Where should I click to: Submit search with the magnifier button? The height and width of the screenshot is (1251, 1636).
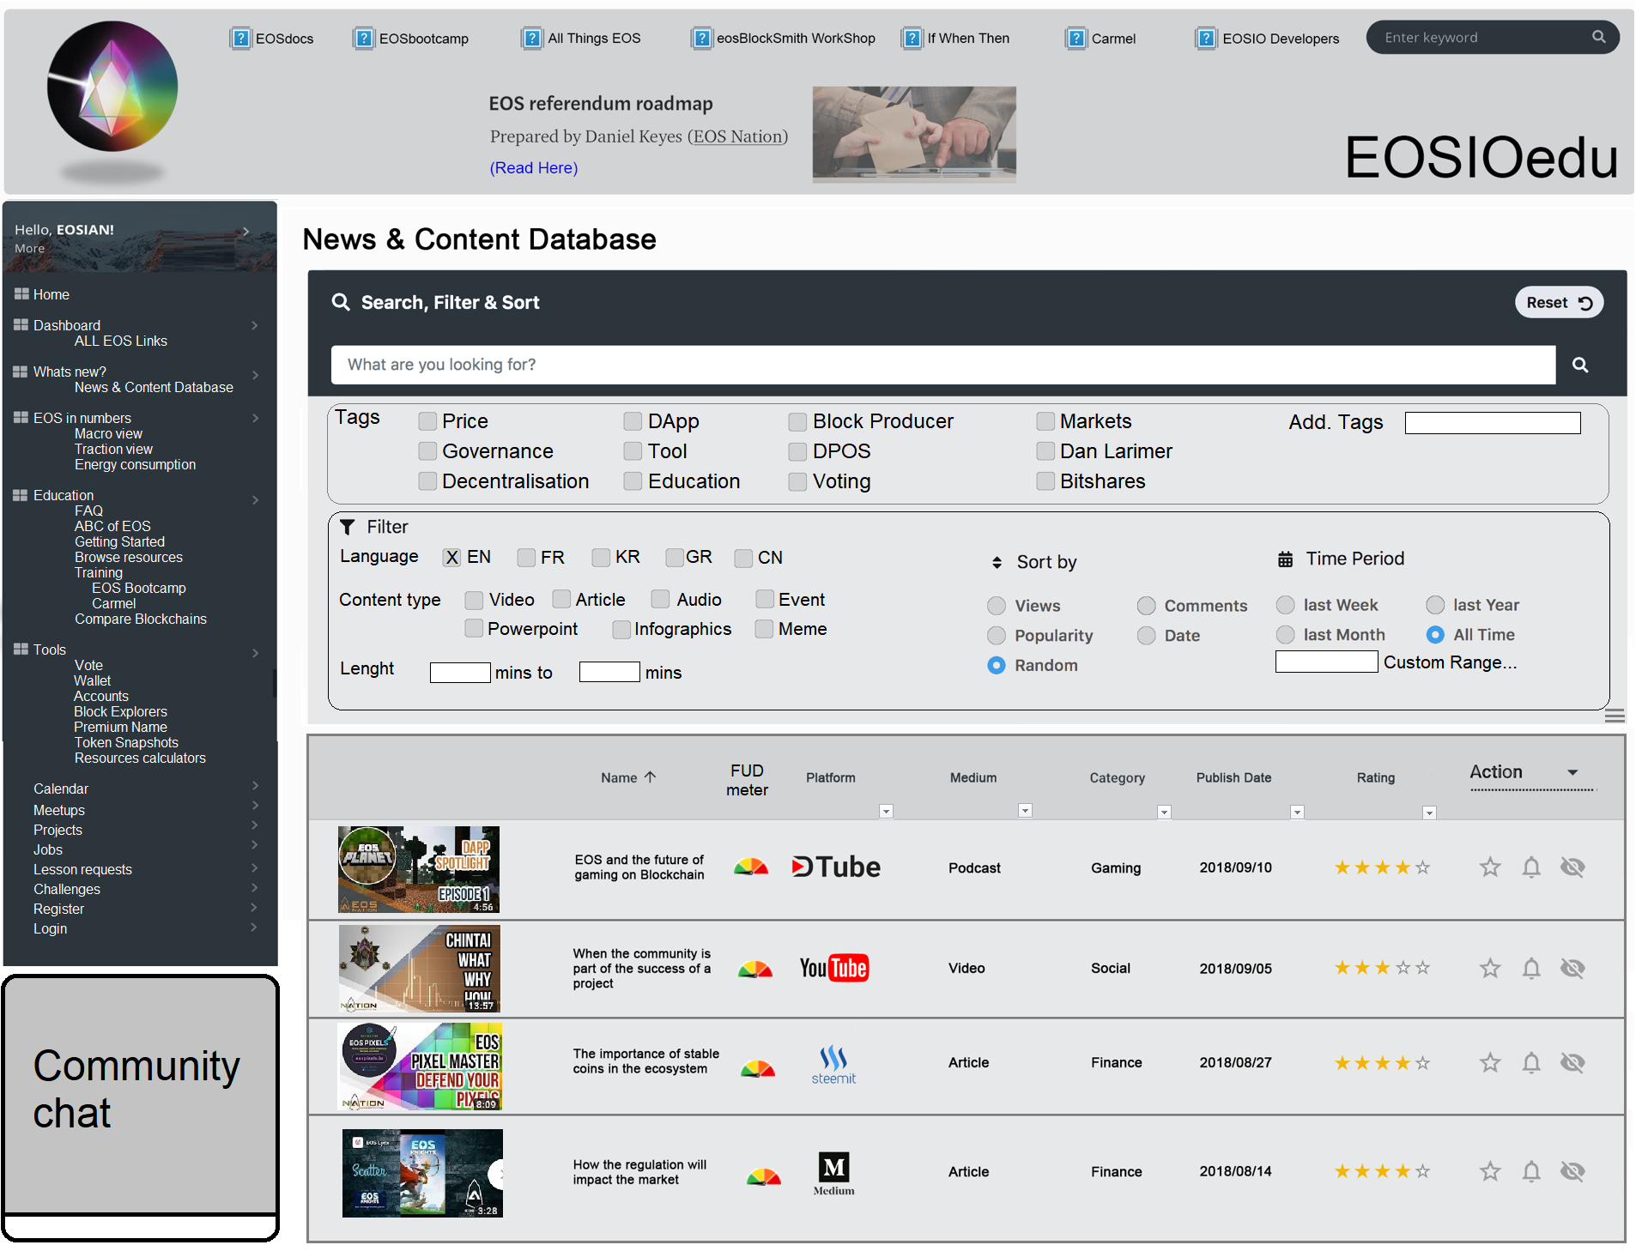click(x=1579, y=365)
